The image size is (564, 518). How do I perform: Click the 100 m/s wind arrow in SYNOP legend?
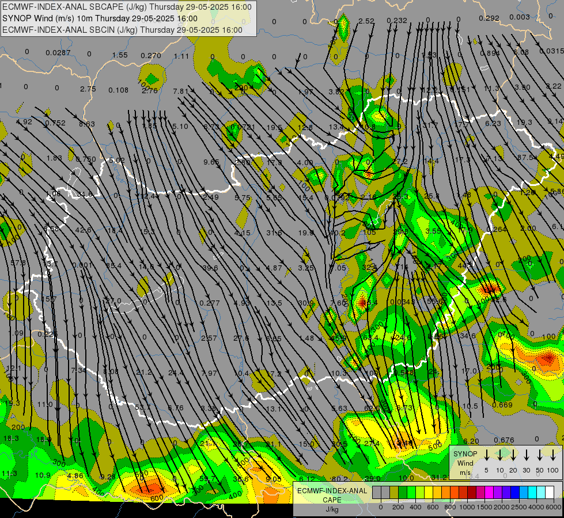553,455
